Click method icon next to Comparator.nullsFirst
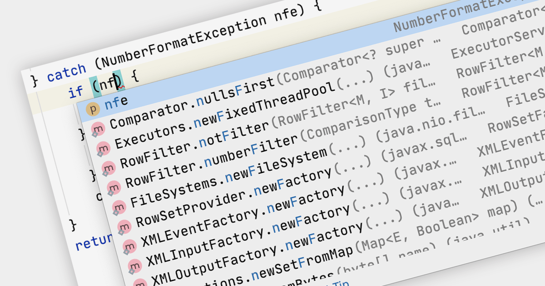The image size is (545, 286). 97,128
